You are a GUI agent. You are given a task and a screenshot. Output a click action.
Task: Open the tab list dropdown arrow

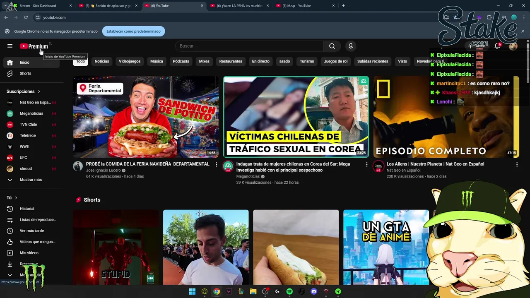tap(5, 6)
